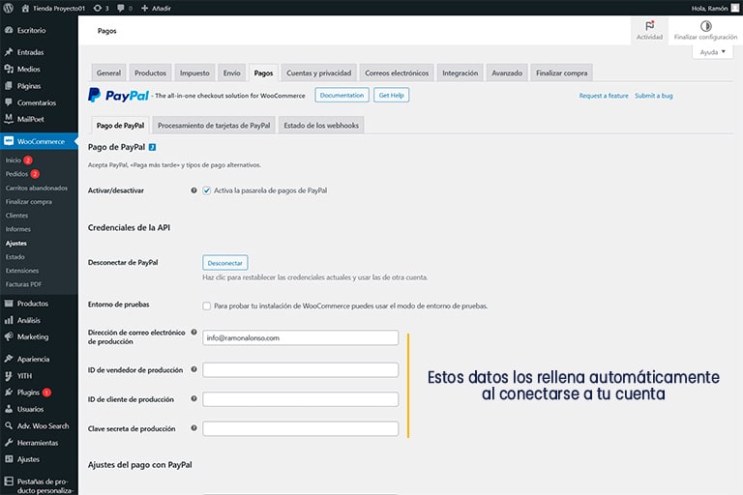Focus ID de cliente de producción field
743x495 pixels.
click(x=301, y=399)
